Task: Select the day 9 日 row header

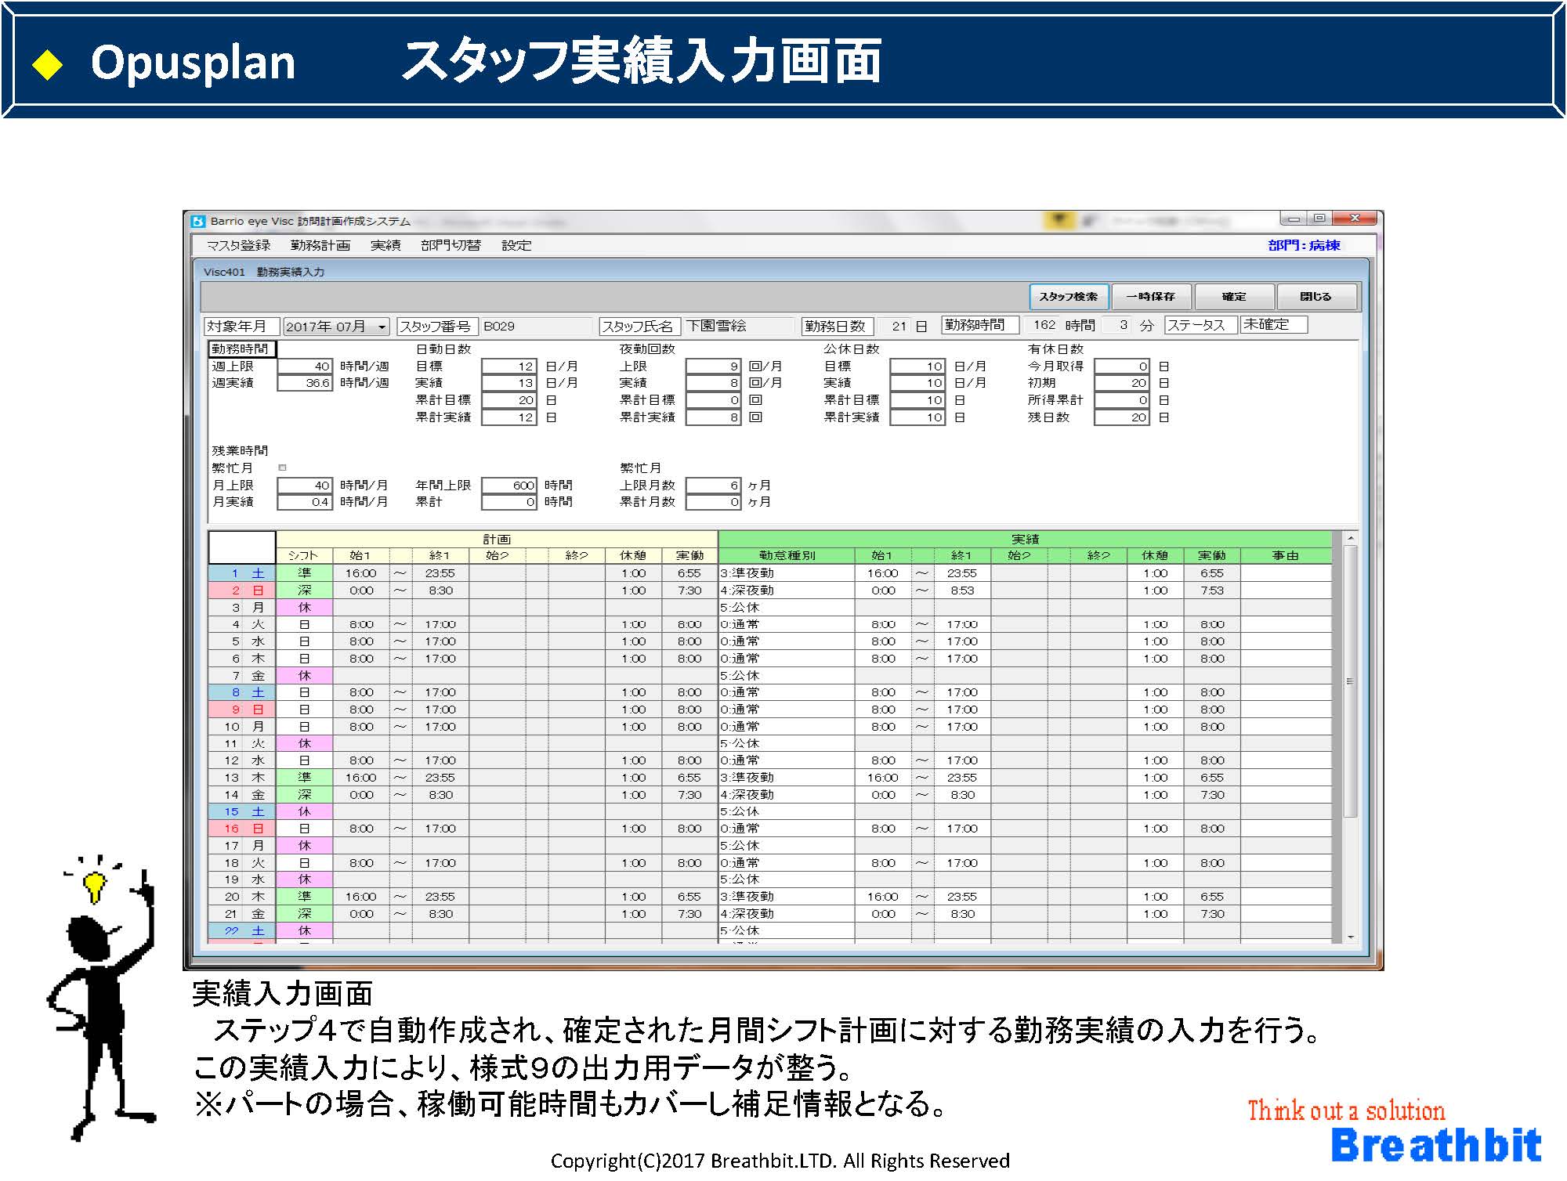Action: (x=242, y=710)
